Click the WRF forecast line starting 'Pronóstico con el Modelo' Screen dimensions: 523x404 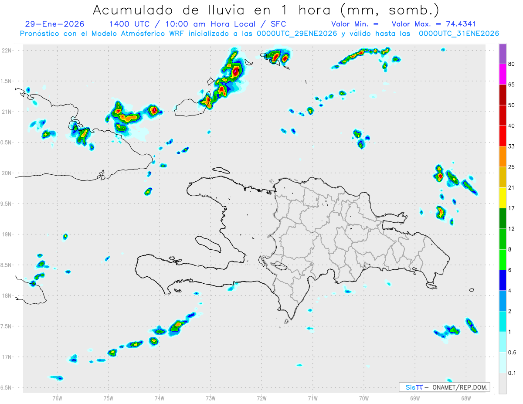point(259,34)
